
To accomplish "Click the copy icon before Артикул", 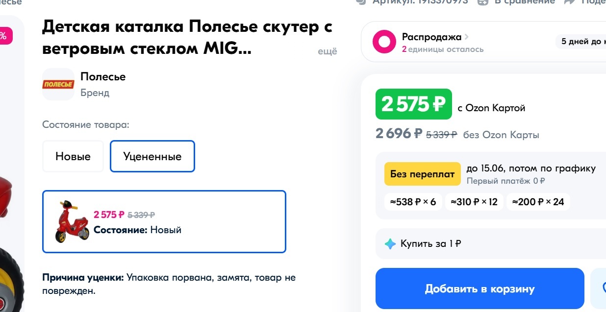I will (x=361, y=1).
